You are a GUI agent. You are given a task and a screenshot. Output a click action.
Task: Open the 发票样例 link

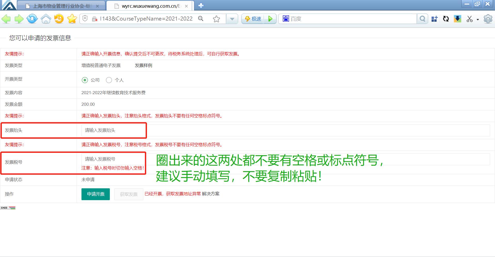[x=143, y=65]
